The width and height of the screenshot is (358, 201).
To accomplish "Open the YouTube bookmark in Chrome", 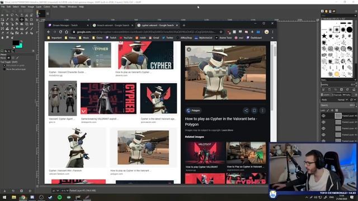I will (x=126, y=38).
